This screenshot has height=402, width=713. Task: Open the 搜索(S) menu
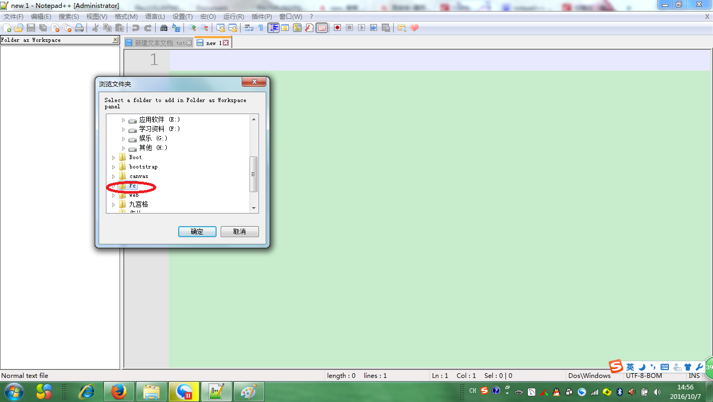(69, 17)
